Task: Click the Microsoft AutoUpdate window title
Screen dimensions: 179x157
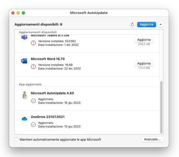Action: [x=89, y=13]
